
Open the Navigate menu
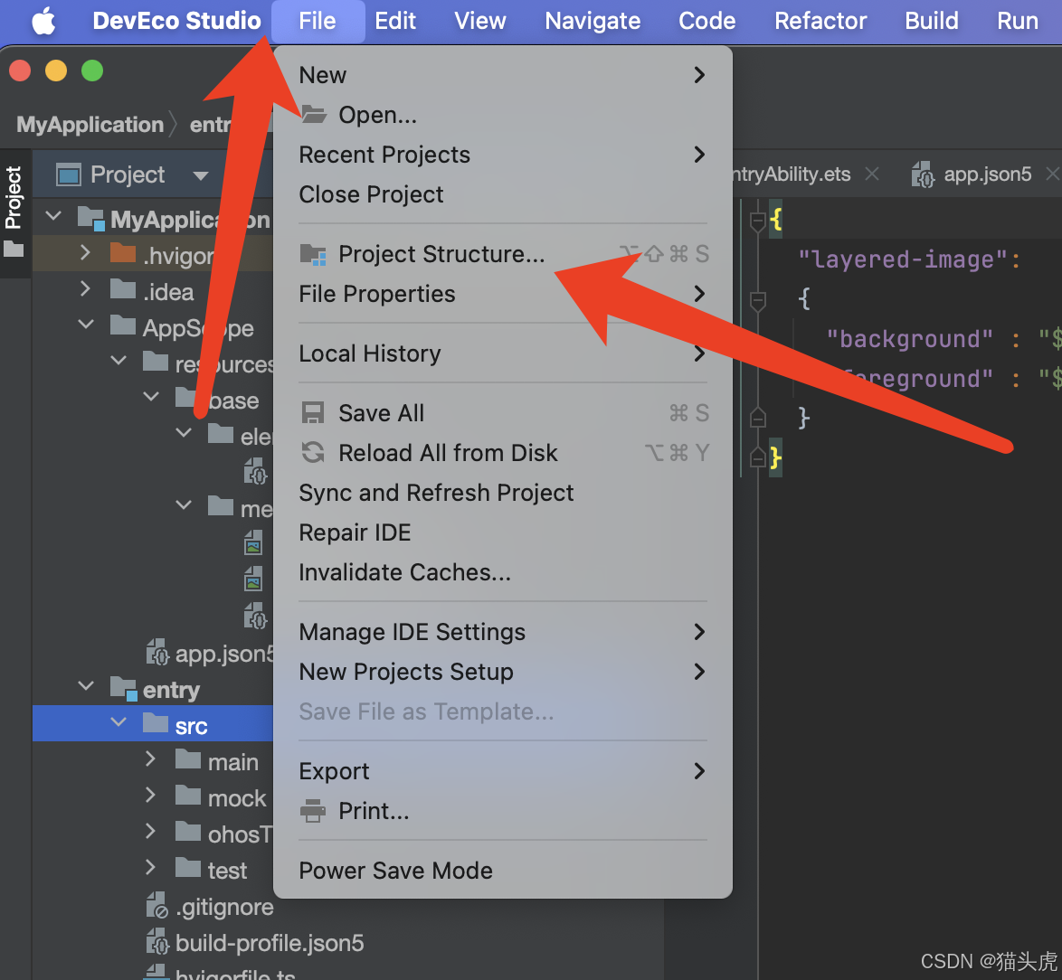(593, 21)
